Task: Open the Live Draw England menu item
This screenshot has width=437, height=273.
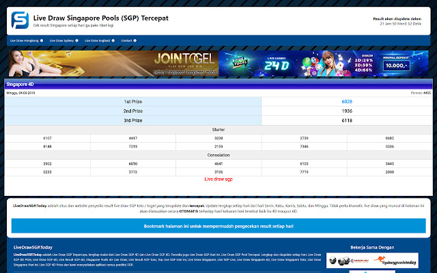Action: [97, 41]
